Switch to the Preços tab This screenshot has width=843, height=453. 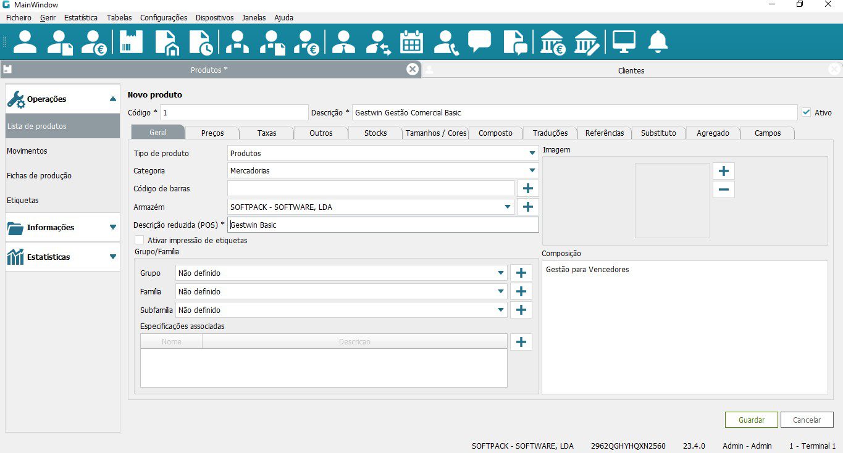212,133
